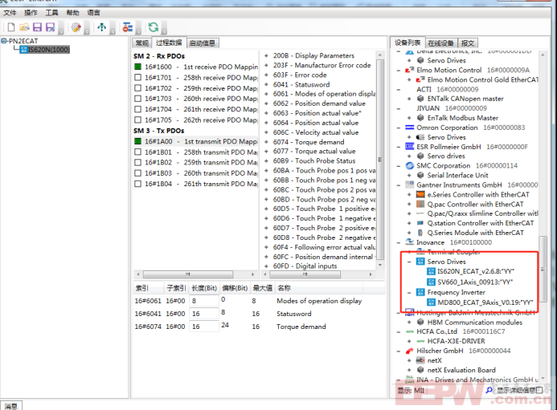Screen dimensions: 557x410
Task: Expand the 6077 - Torque actual value entry
Action: point(266,151)
